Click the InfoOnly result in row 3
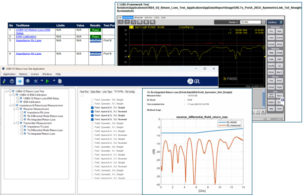 tap(95, 40)
